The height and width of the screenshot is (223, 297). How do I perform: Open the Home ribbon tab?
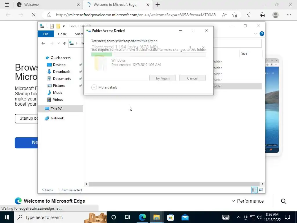pyautogui.click(x=62, y=34)
